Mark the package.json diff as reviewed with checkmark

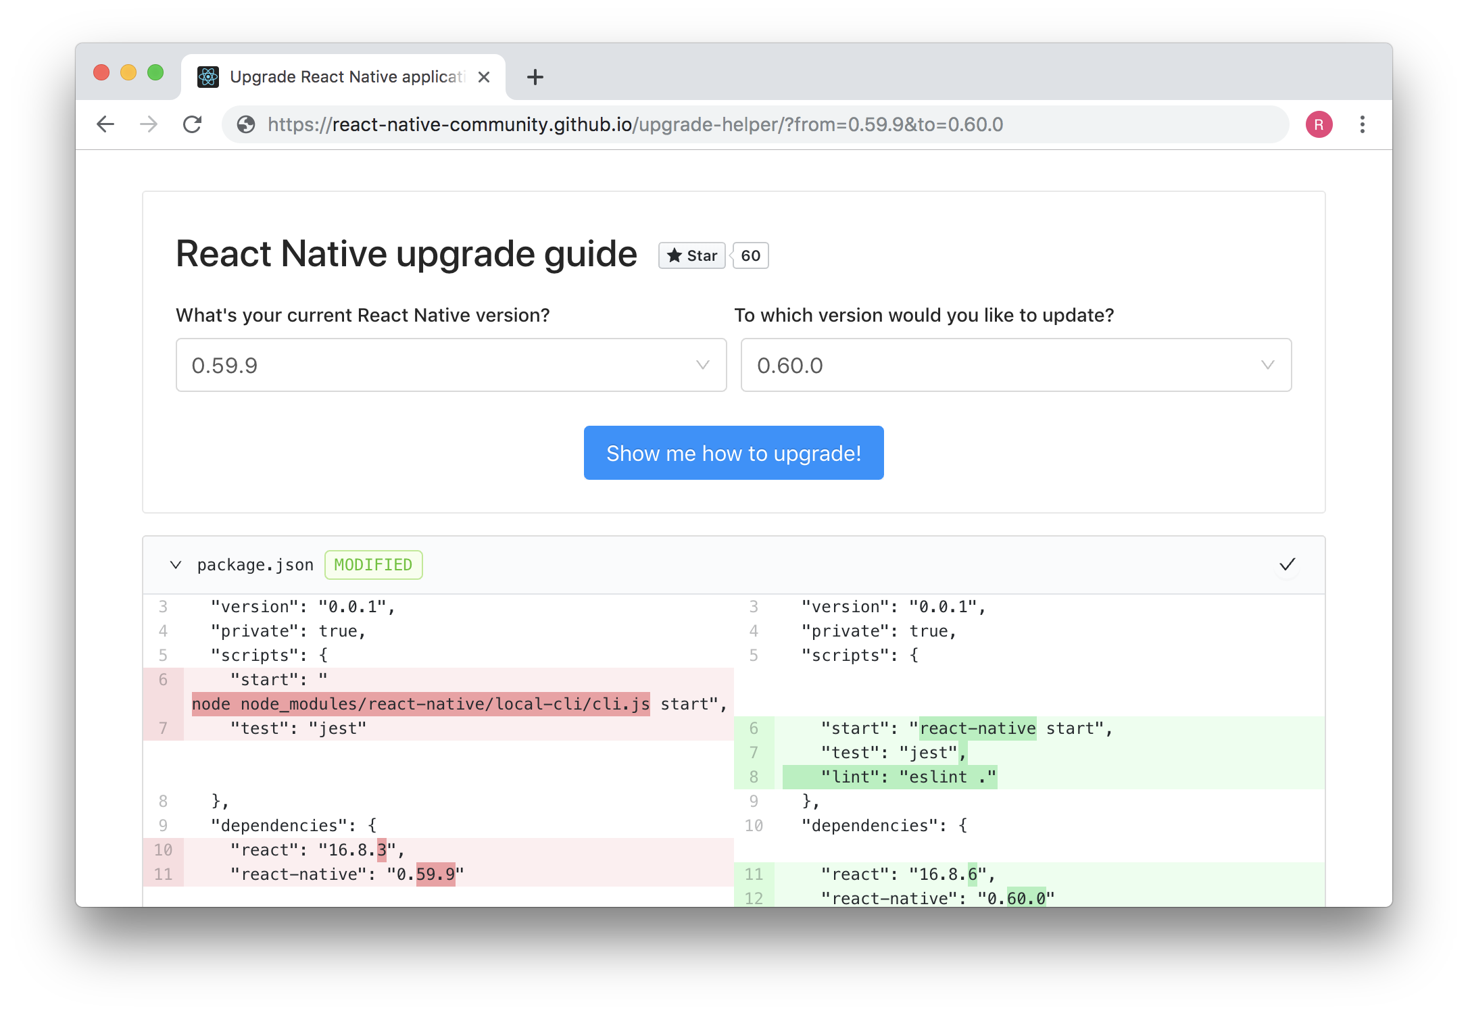coord(1288,565)
